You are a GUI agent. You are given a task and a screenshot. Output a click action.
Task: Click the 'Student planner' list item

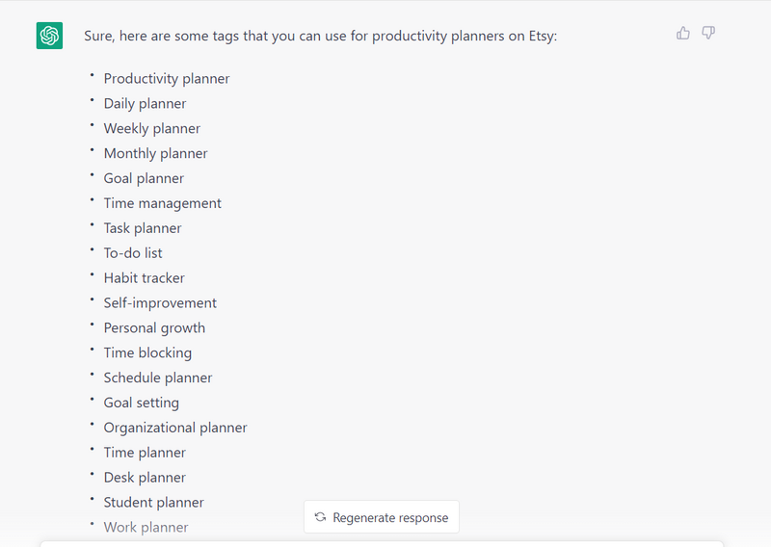[154, 503]
